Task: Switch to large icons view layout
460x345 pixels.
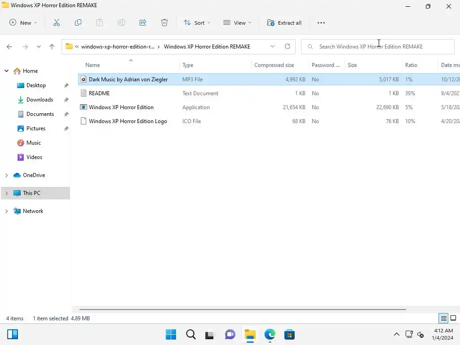Action: pyautogui.click(x=453, y=318)
